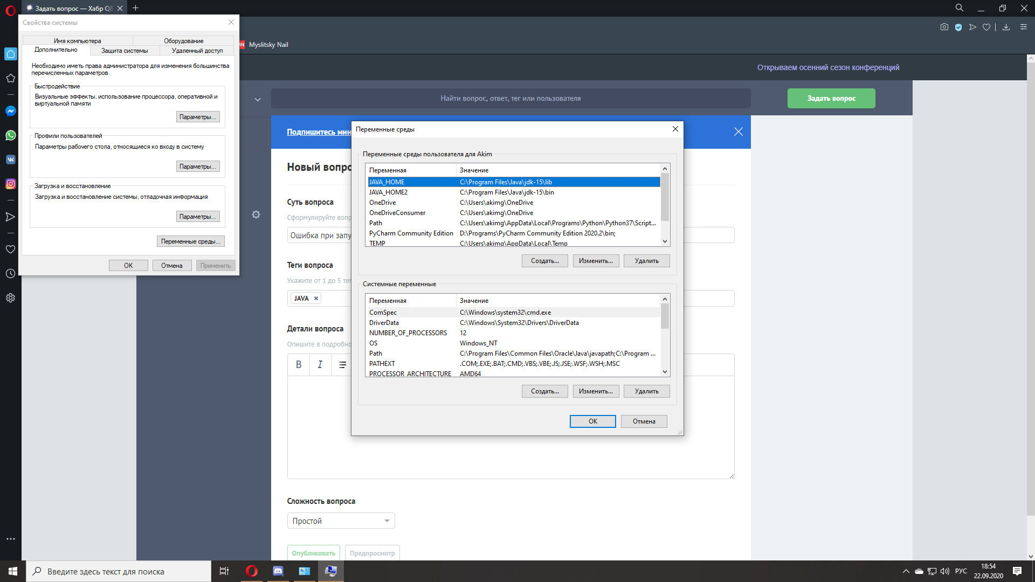This screenshot has width=1035, height=582.
Task: Remove the JAVA tag
Action: pos(316,298)
